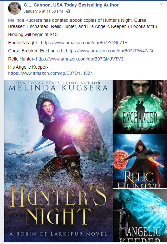Open Melinda Kucsera's tagged profile link
Screen dimensions: 167x244
tap(25, 20)
